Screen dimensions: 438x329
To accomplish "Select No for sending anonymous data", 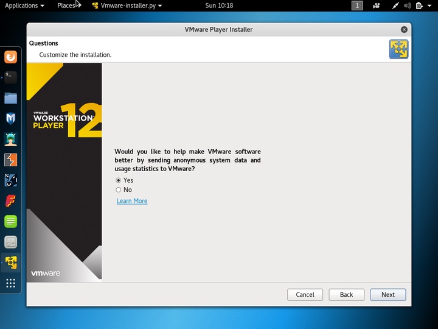I will (119, 189).
